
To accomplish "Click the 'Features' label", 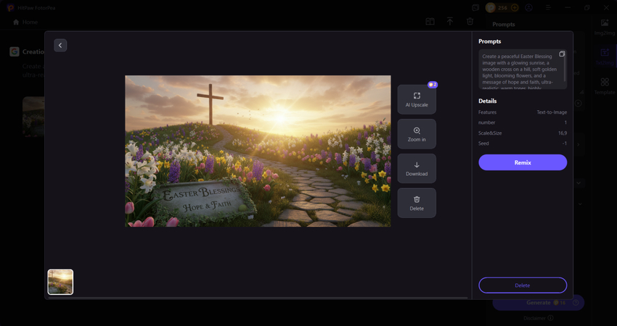I will (487, 112).
